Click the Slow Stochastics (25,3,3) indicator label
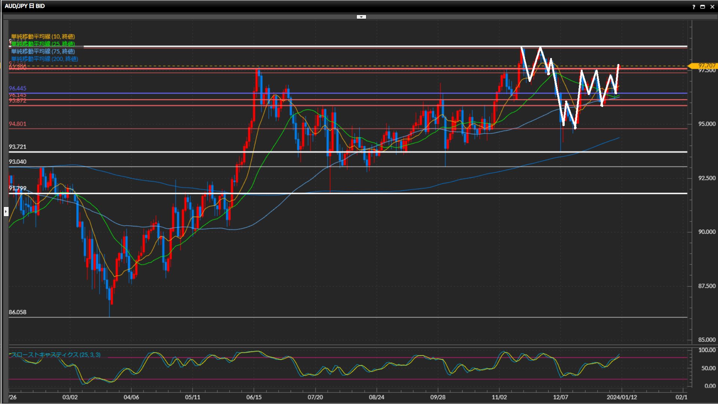Viewport: 718px width, 404px height. [x=56, y=355]
